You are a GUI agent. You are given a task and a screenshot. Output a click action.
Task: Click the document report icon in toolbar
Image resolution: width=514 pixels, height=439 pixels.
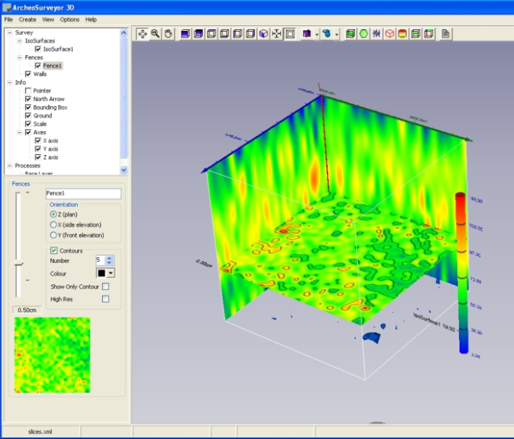pos(446,34)
